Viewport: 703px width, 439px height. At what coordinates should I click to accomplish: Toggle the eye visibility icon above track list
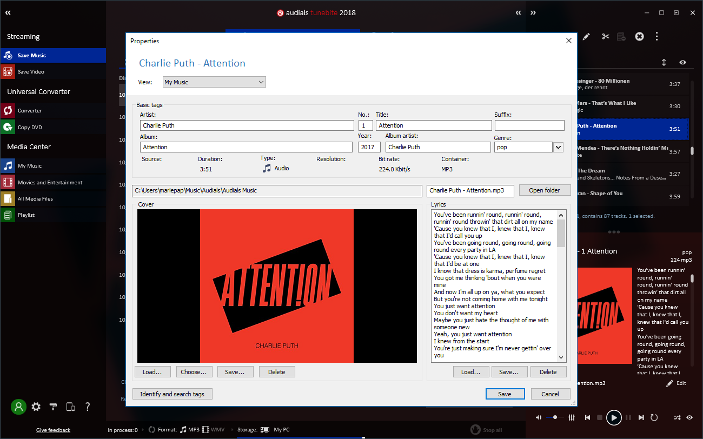coord(683,62)
